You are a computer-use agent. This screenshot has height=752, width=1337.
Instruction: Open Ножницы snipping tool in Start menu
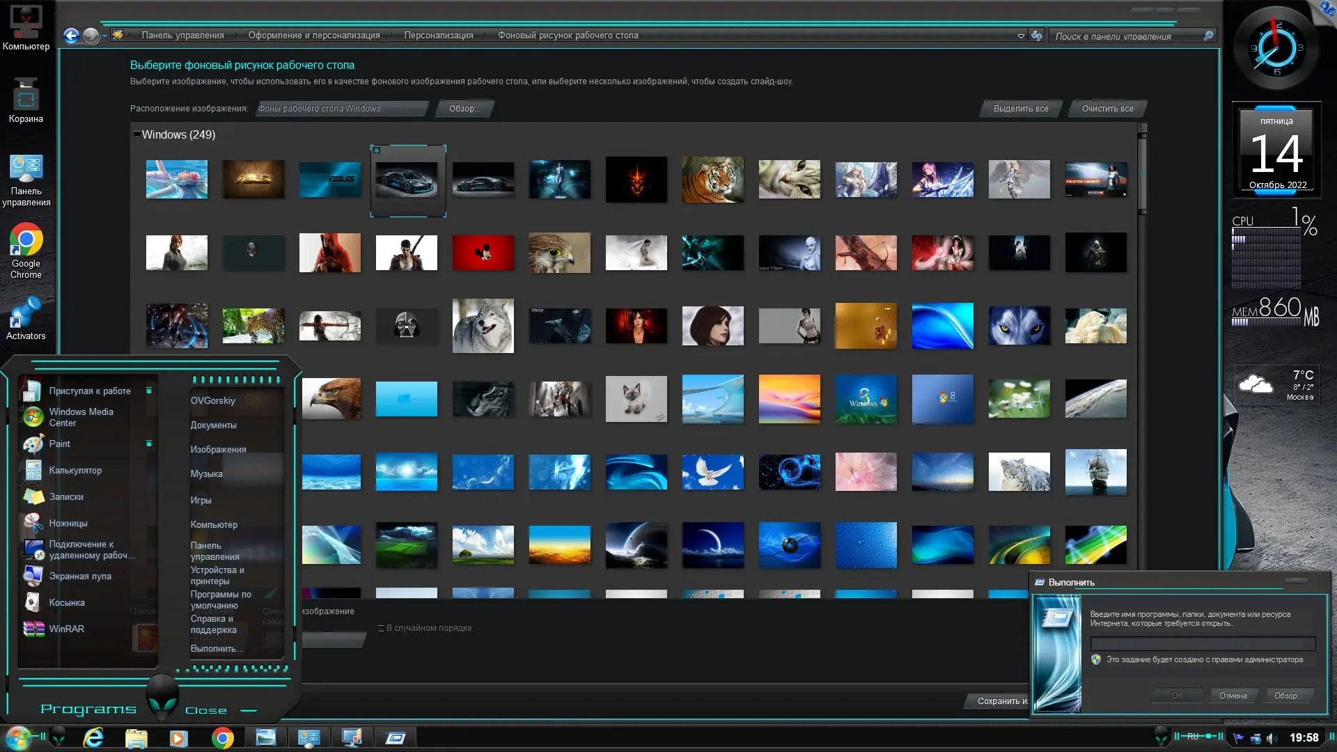coord(68,524)
